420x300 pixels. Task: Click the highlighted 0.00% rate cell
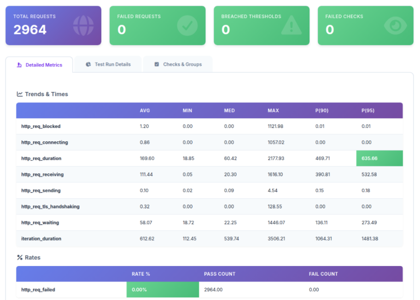pyautogui.click(x=163, y=289)
